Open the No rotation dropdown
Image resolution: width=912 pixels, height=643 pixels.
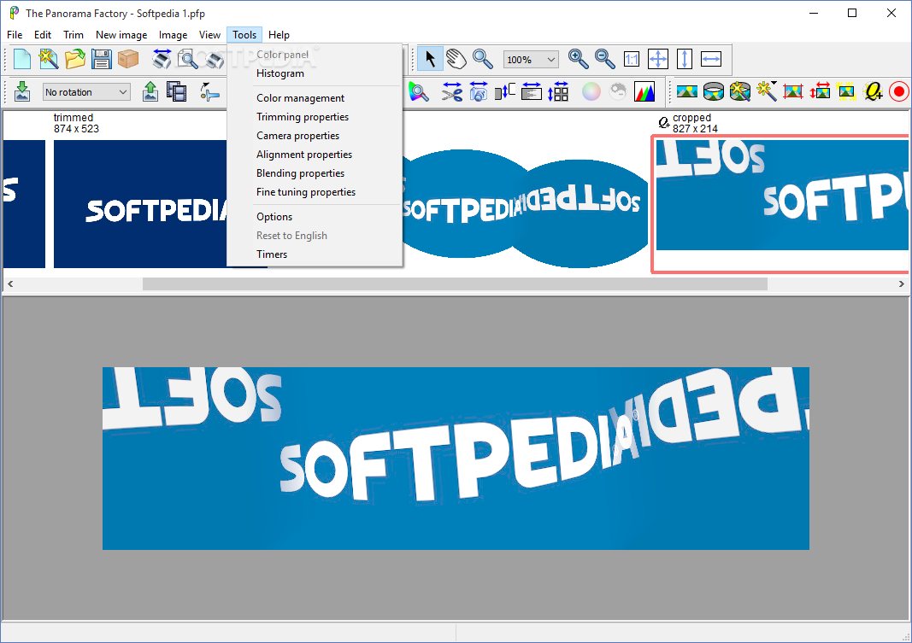tap(86, 91)
